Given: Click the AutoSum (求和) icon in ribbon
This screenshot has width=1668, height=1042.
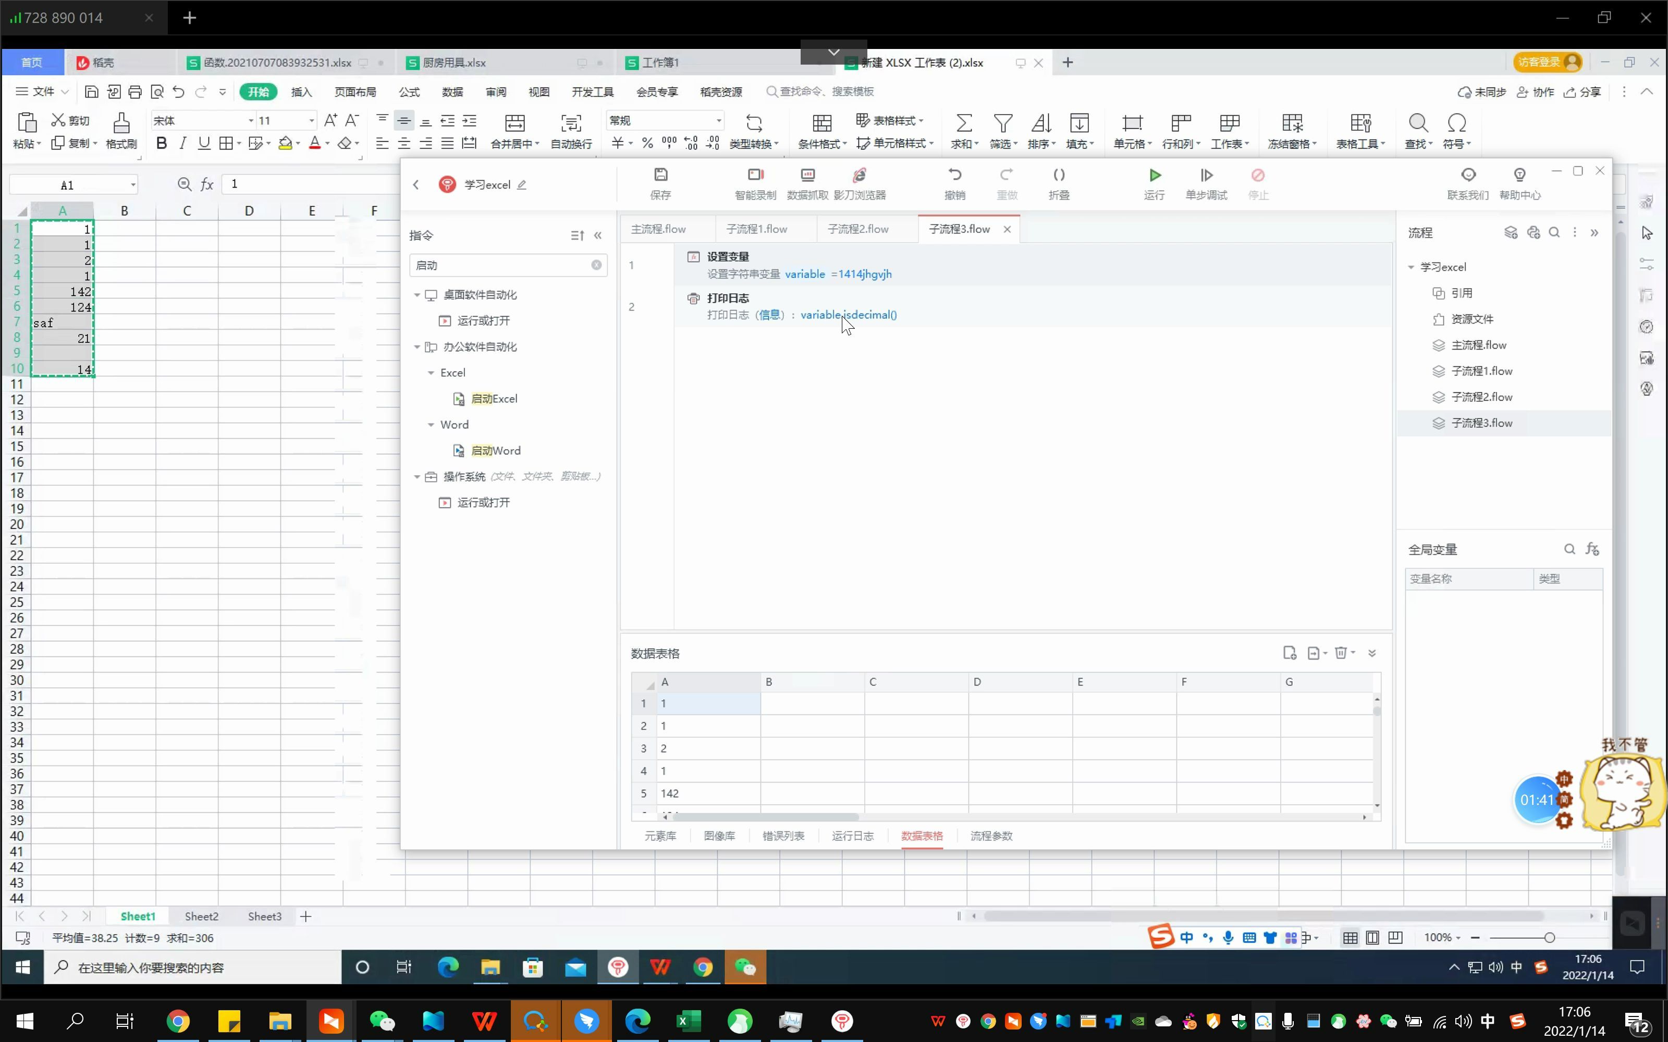Looking at the screenshot, I should [964, 123].
